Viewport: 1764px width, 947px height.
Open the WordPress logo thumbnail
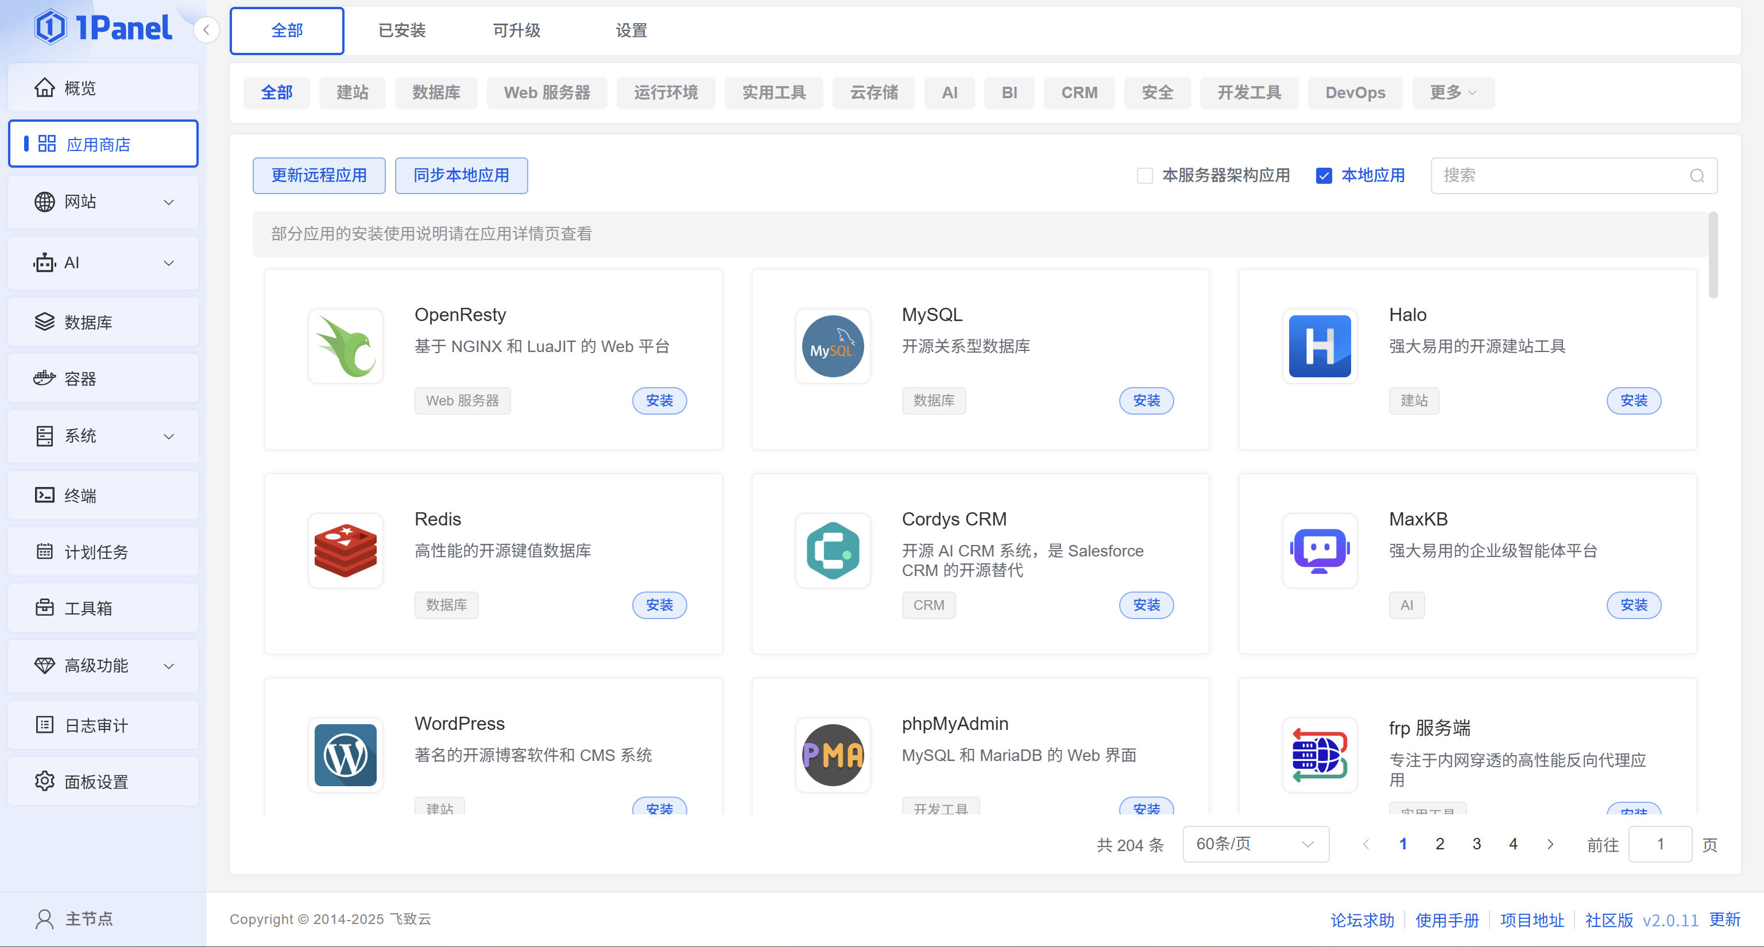(x=345, y=755)
